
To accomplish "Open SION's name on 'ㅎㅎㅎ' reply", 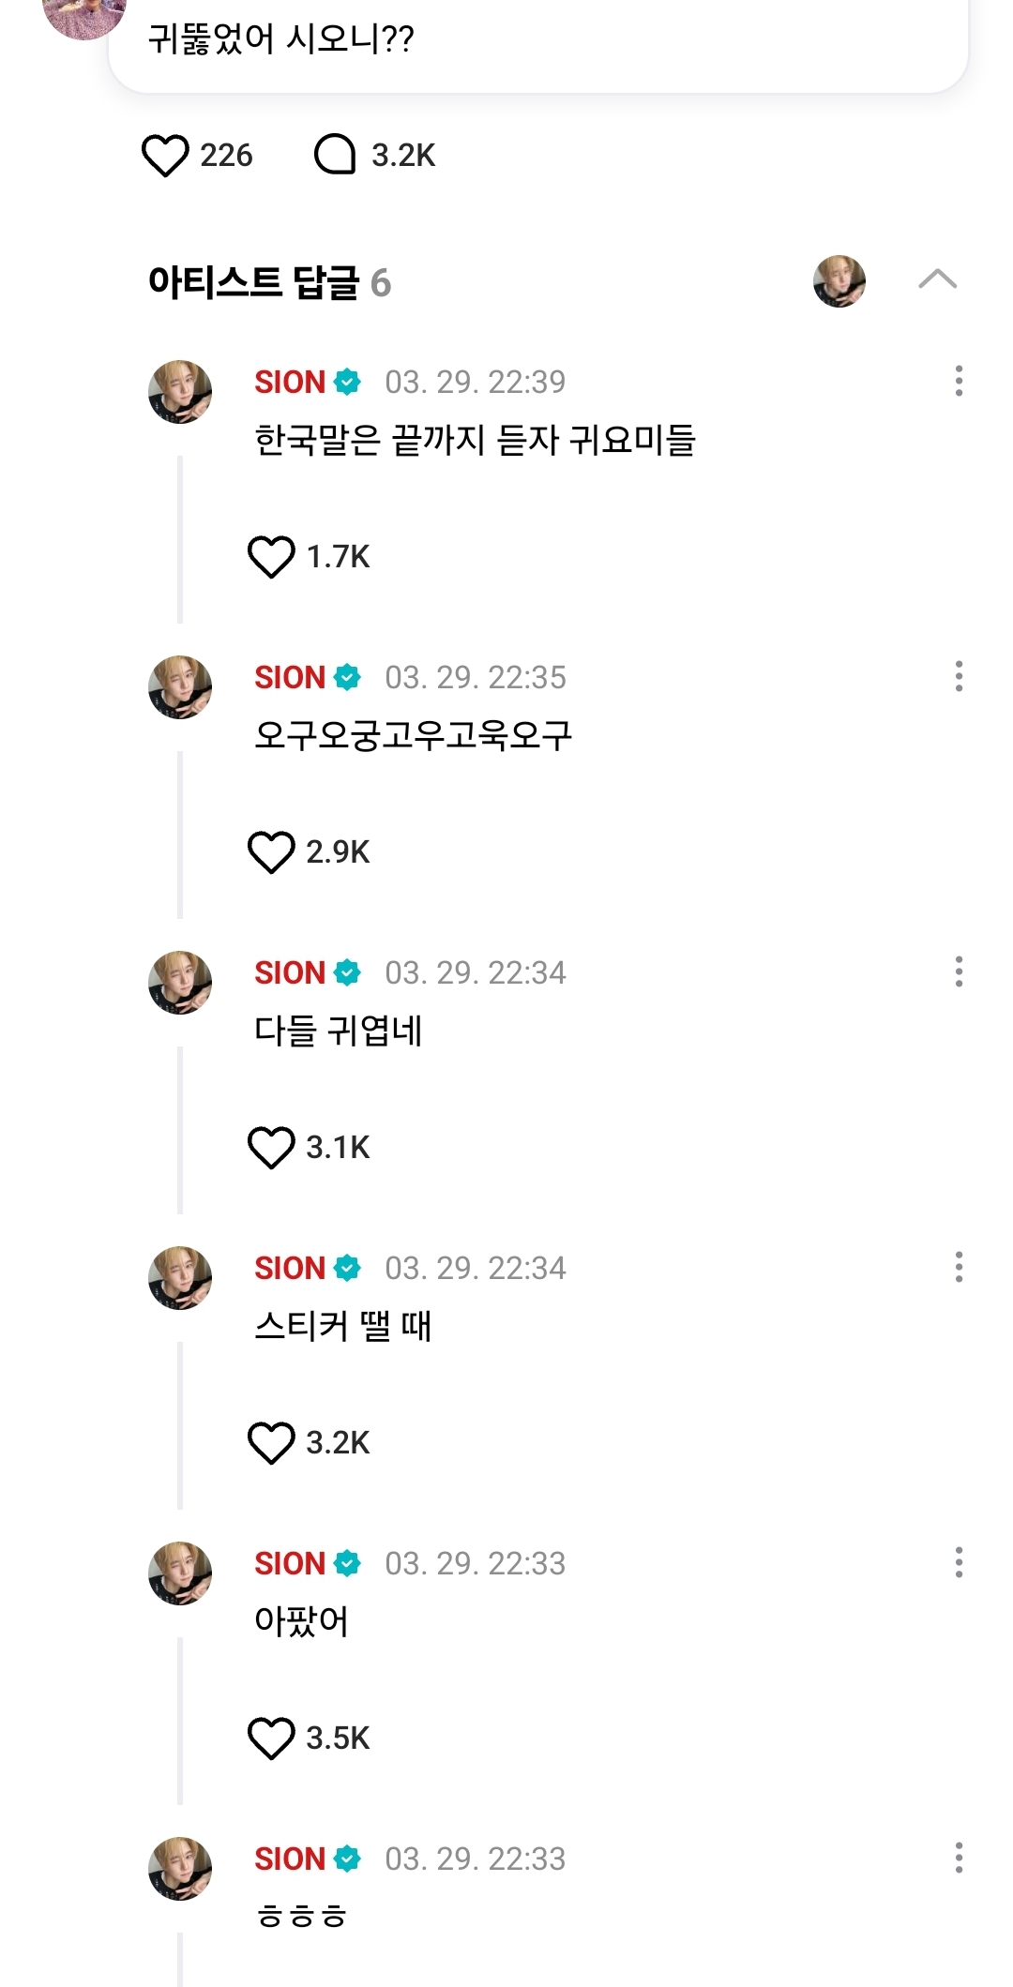I will point(290,1859).
